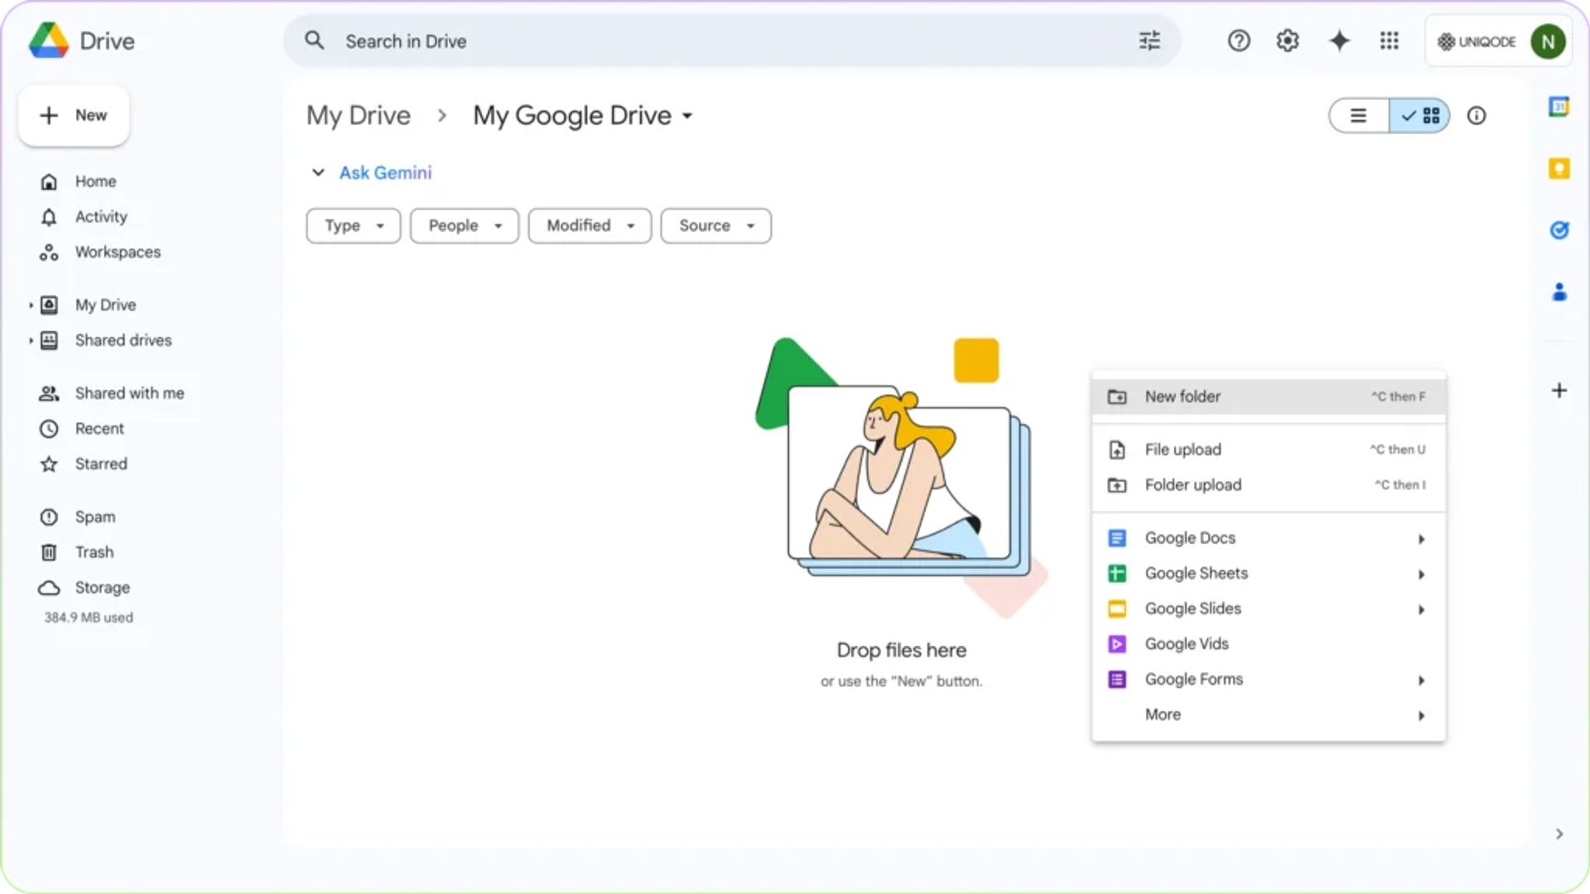Click the Uniqode organization logo
The width and height of the screenshot is (1590, 894).
1477,41
